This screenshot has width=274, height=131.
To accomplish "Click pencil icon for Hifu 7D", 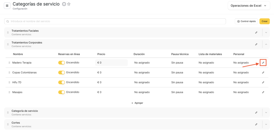I will click(x=263, y=82).
